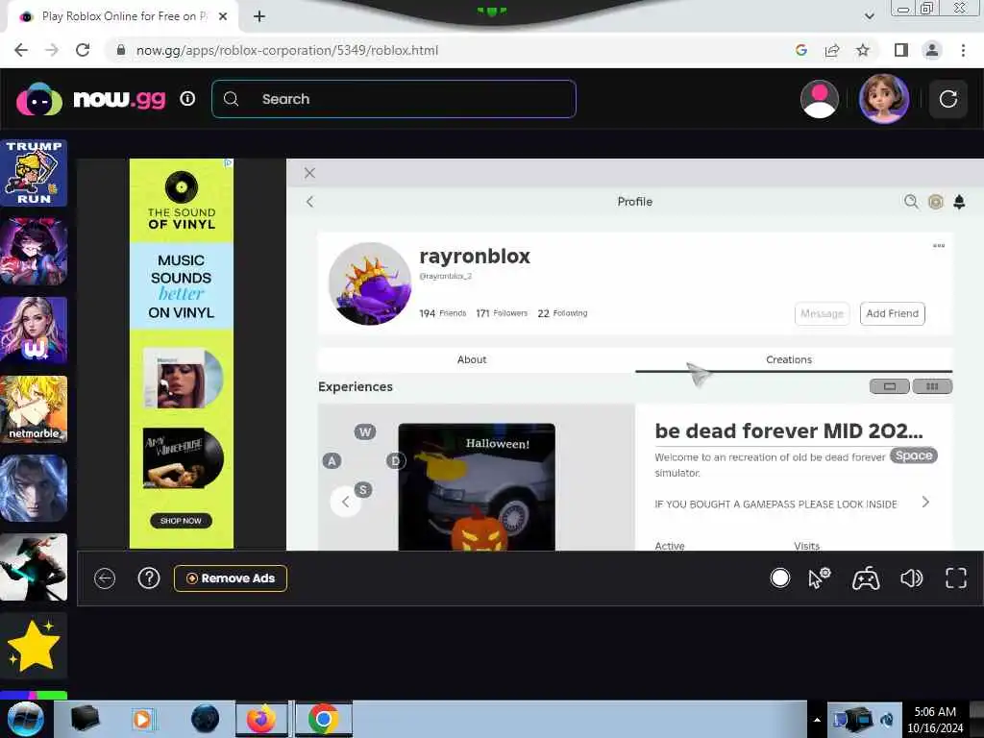Click the rayronblox avatar picture
This screenshot has width=984, height=738.
(x=370, y=283)
